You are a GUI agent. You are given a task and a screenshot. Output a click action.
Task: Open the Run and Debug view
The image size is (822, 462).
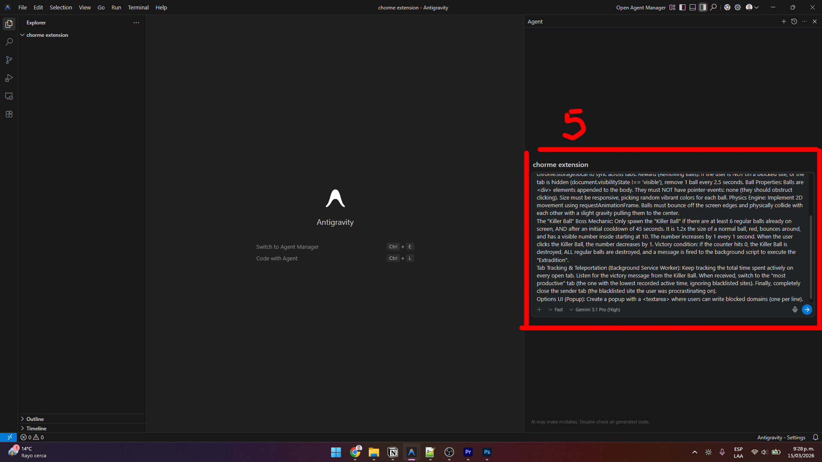coord(9,78)
